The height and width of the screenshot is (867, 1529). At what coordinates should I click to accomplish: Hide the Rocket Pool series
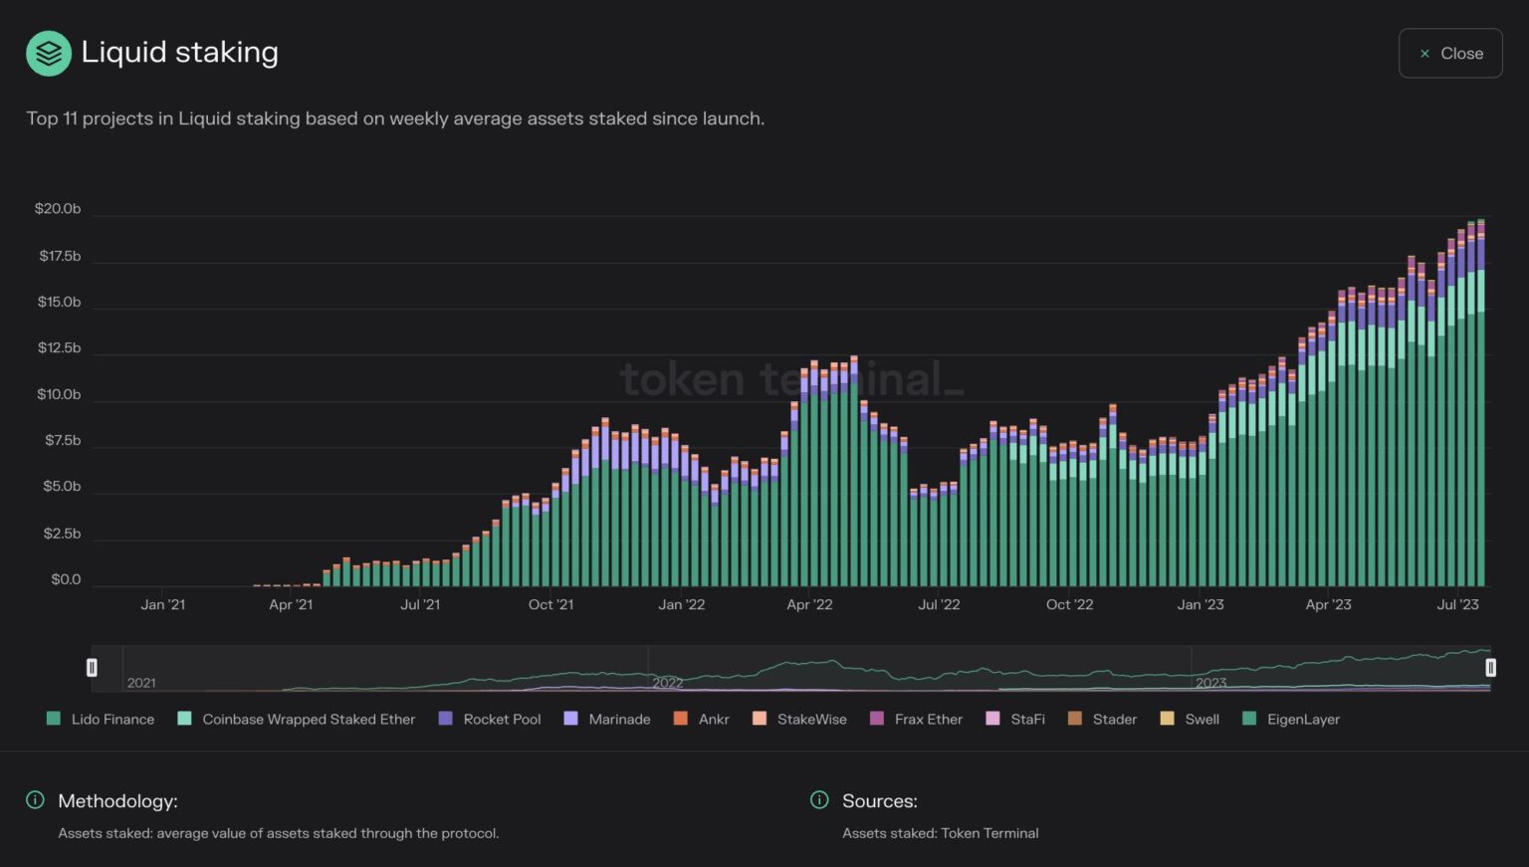(490, 719)
